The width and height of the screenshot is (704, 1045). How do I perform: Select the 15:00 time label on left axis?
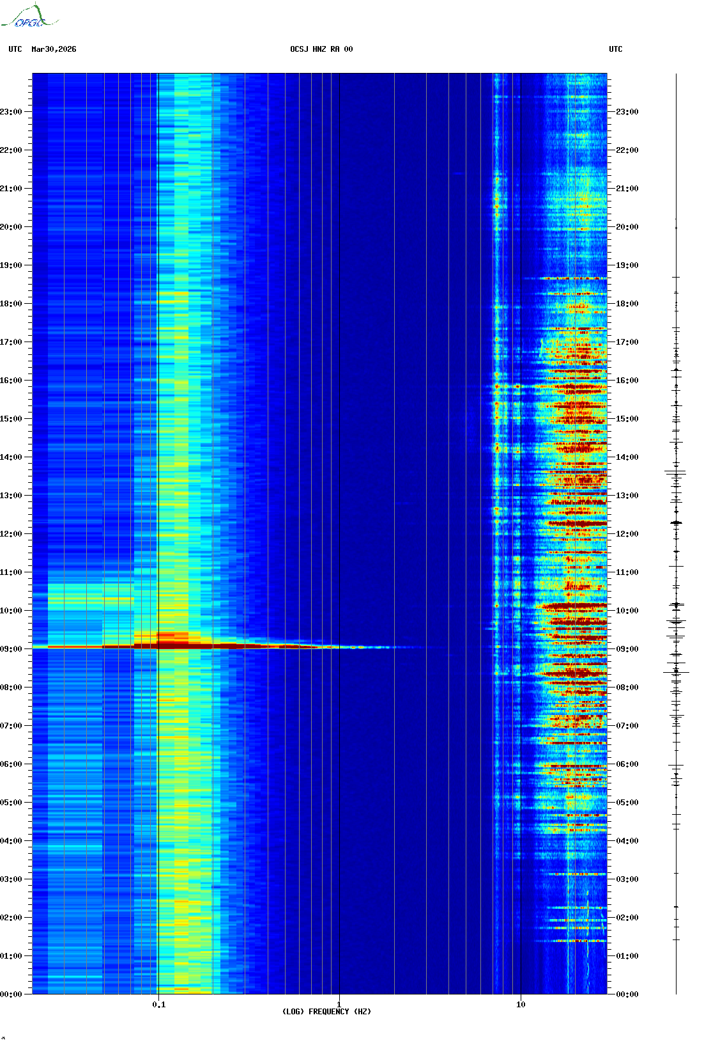11,418
